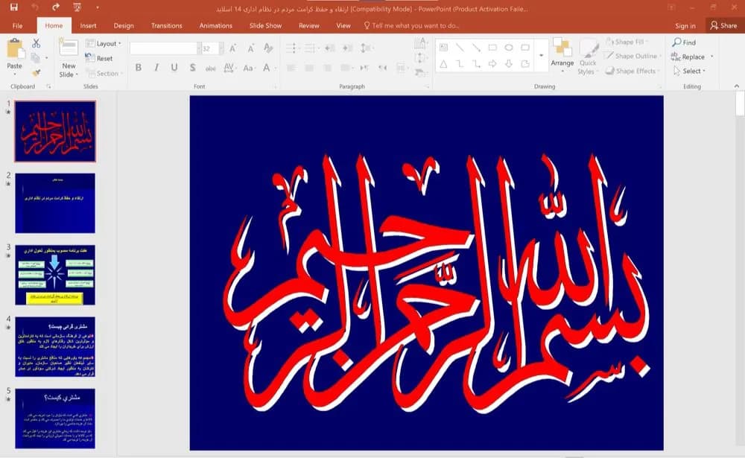The height and width of the screenshot is (458, 745).
Task: Select slide 5 thumbnail
Action: pos(55,419)
